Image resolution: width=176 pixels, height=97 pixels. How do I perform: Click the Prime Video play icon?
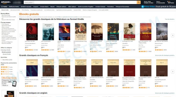point(143,7)
